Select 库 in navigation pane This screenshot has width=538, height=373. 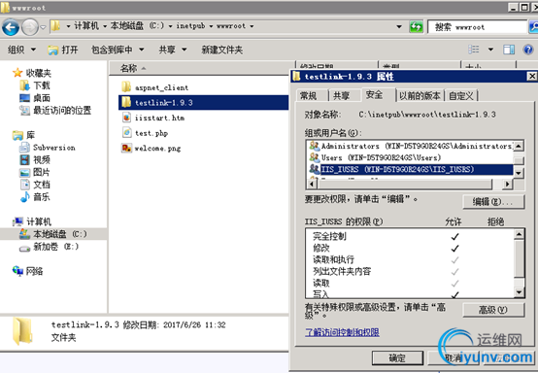(x=23, y=135)
